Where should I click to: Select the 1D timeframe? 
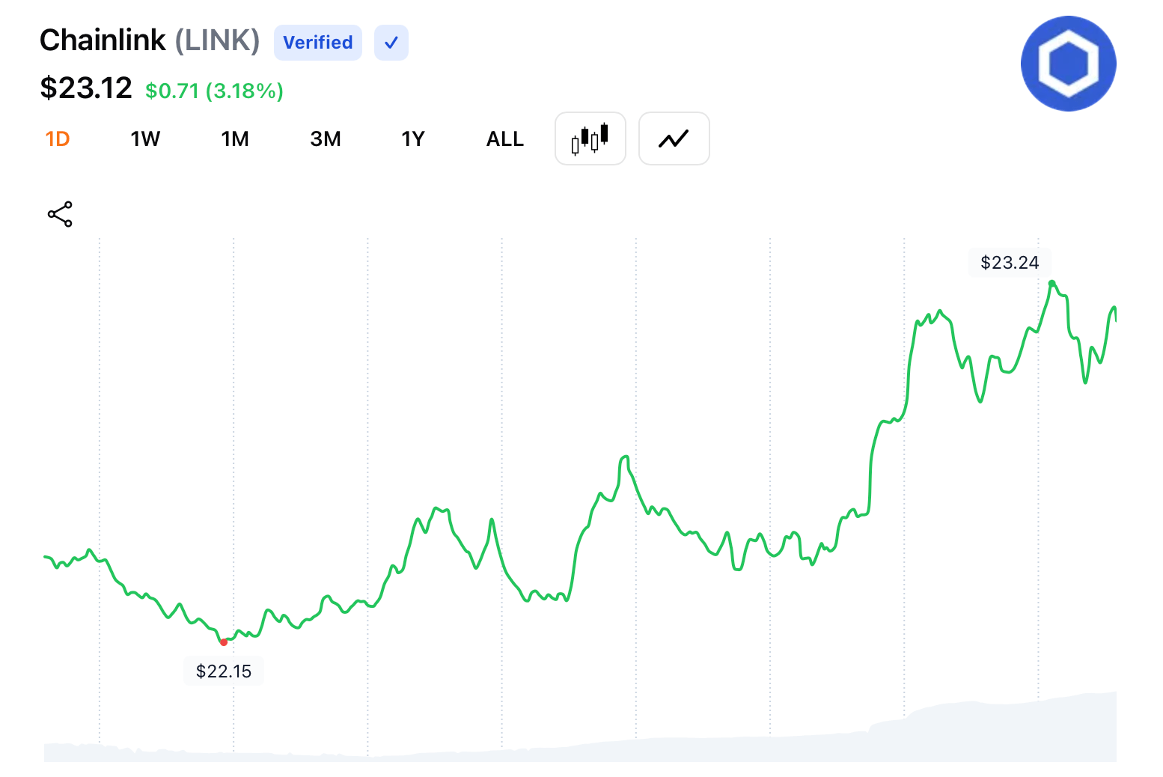click(x=58, y=138)
